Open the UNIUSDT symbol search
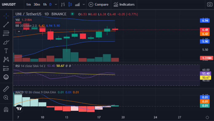 click(9, 4)
